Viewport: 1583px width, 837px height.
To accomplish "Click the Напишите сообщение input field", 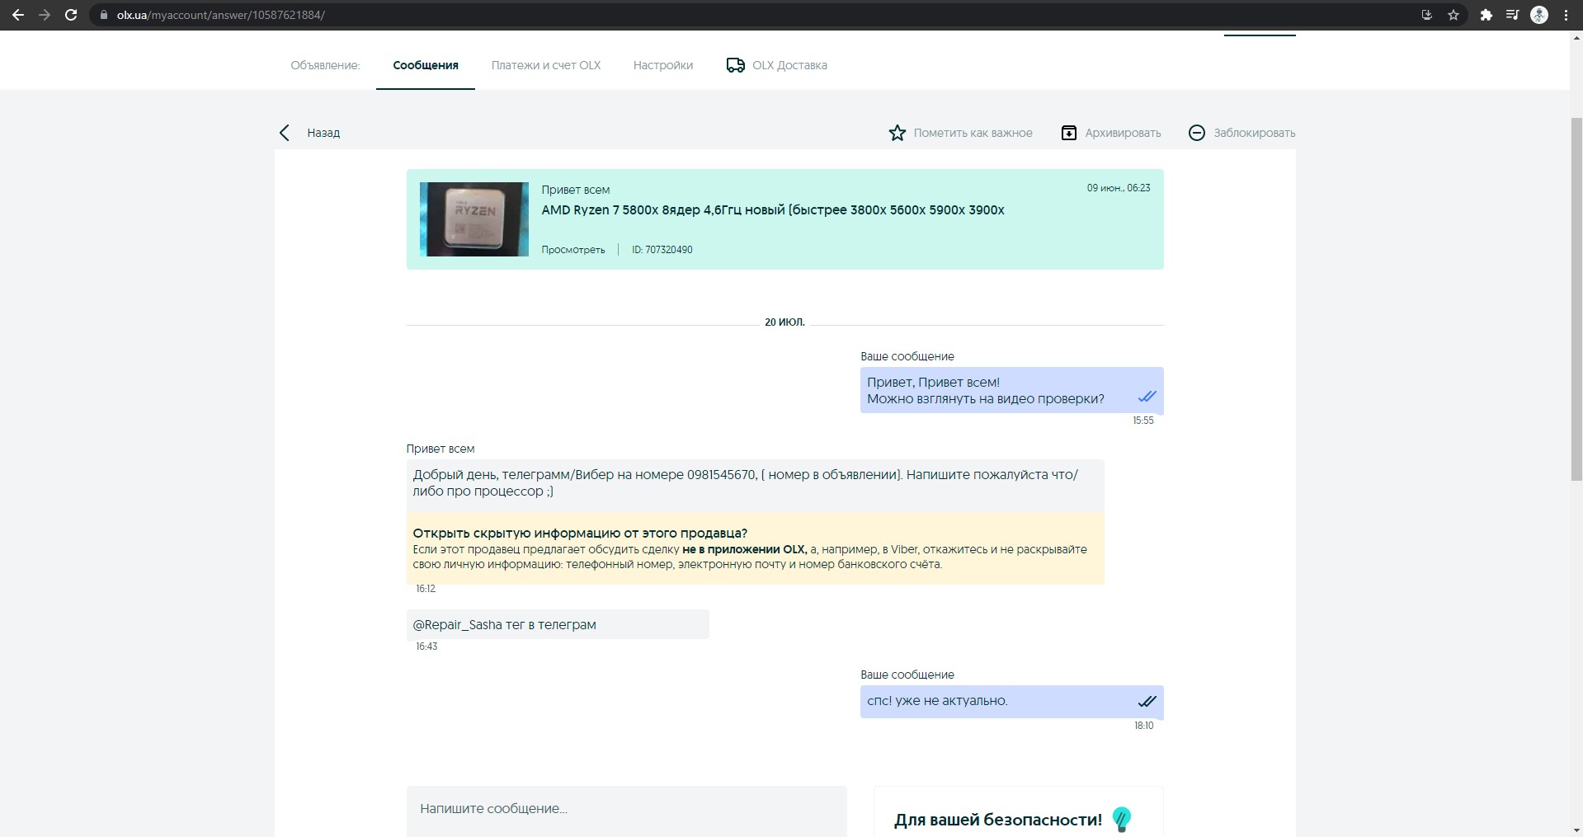I will click(627, 811).
